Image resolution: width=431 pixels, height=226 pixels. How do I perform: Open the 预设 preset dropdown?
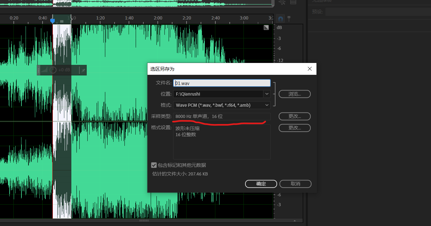click(x=378, y=12)
